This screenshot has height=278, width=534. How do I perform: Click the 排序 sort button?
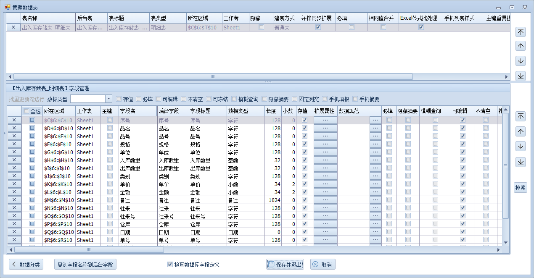521,188
